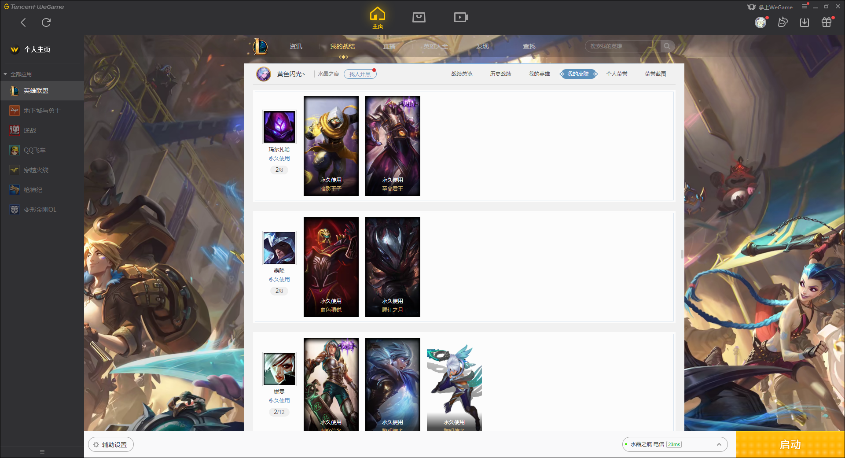Viewport: 845px width, 458px height.
Task: Click 泰隆 champion portrait
Action: (x=279, y=248)
